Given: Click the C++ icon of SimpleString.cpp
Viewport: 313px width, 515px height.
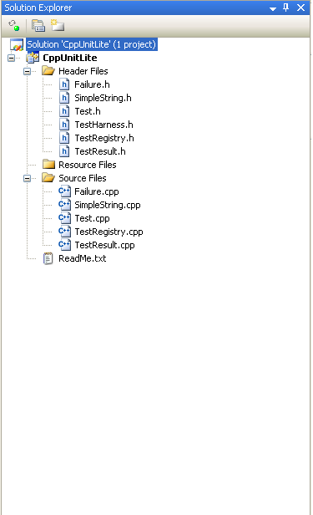Looking at the screenshot, I should (64, 205).
